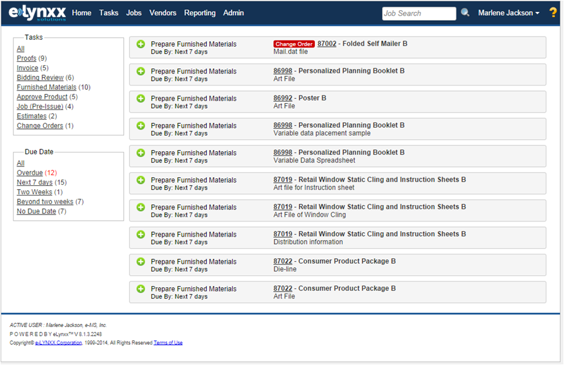Click green plus icon beside Poster B task
The height and width of the screenshot is (365, 564).
click(141, 99)
